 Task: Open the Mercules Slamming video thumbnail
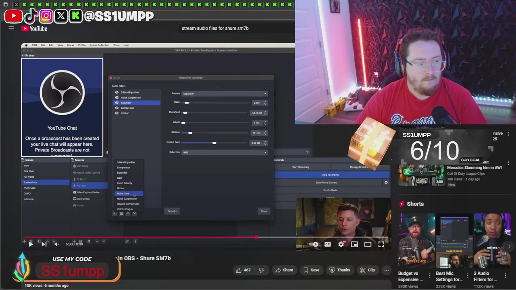421,175
